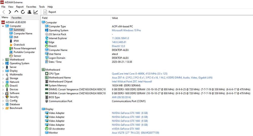The image size is (253, 136).
Task: Click the 3D Accelerator row icon
Action: (x=47, y=129)
